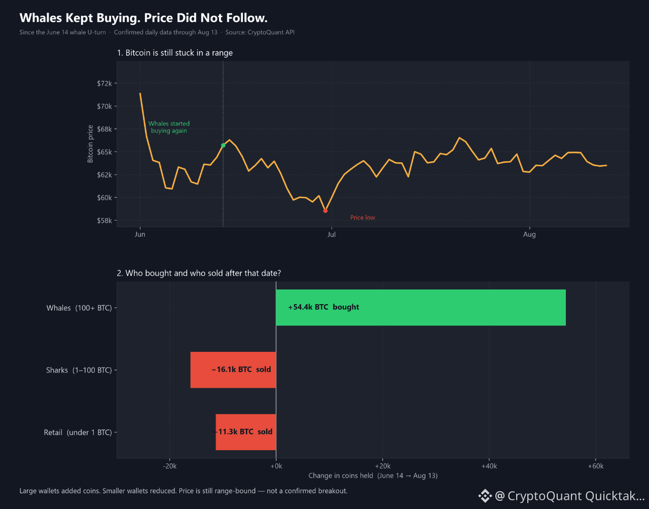Click the 'Bitcoin is still stuck' chart title
The height and width of the screenshot is (509, 649).
tap(175, 53)
